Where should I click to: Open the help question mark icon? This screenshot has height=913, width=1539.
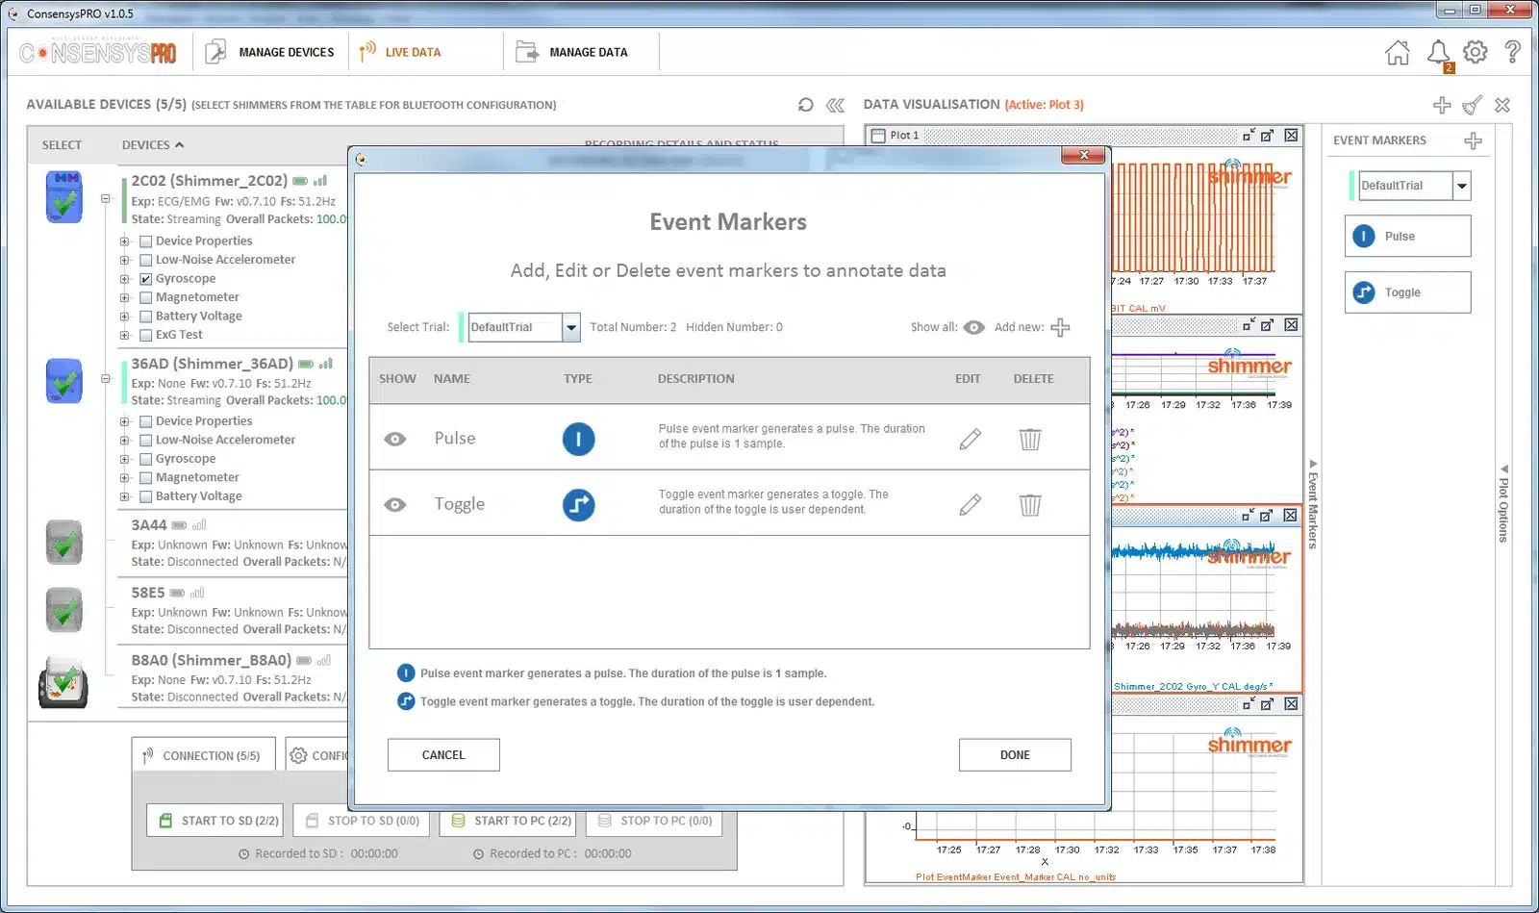point(1513,52)
